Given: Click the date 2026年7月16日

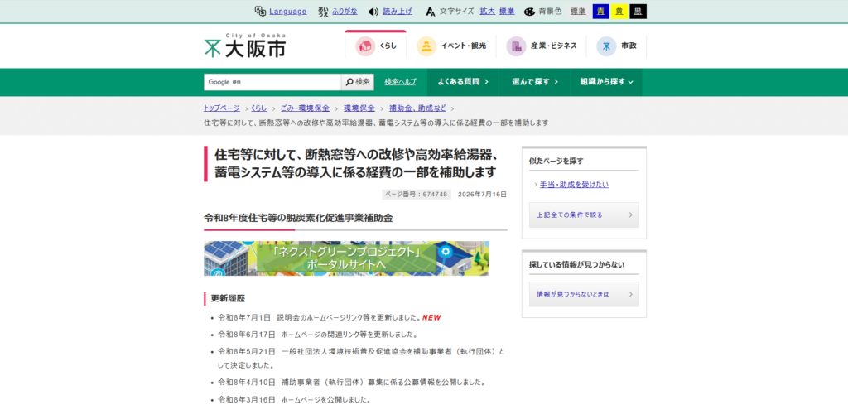Looking at the screenshot, I should (483, 195).
